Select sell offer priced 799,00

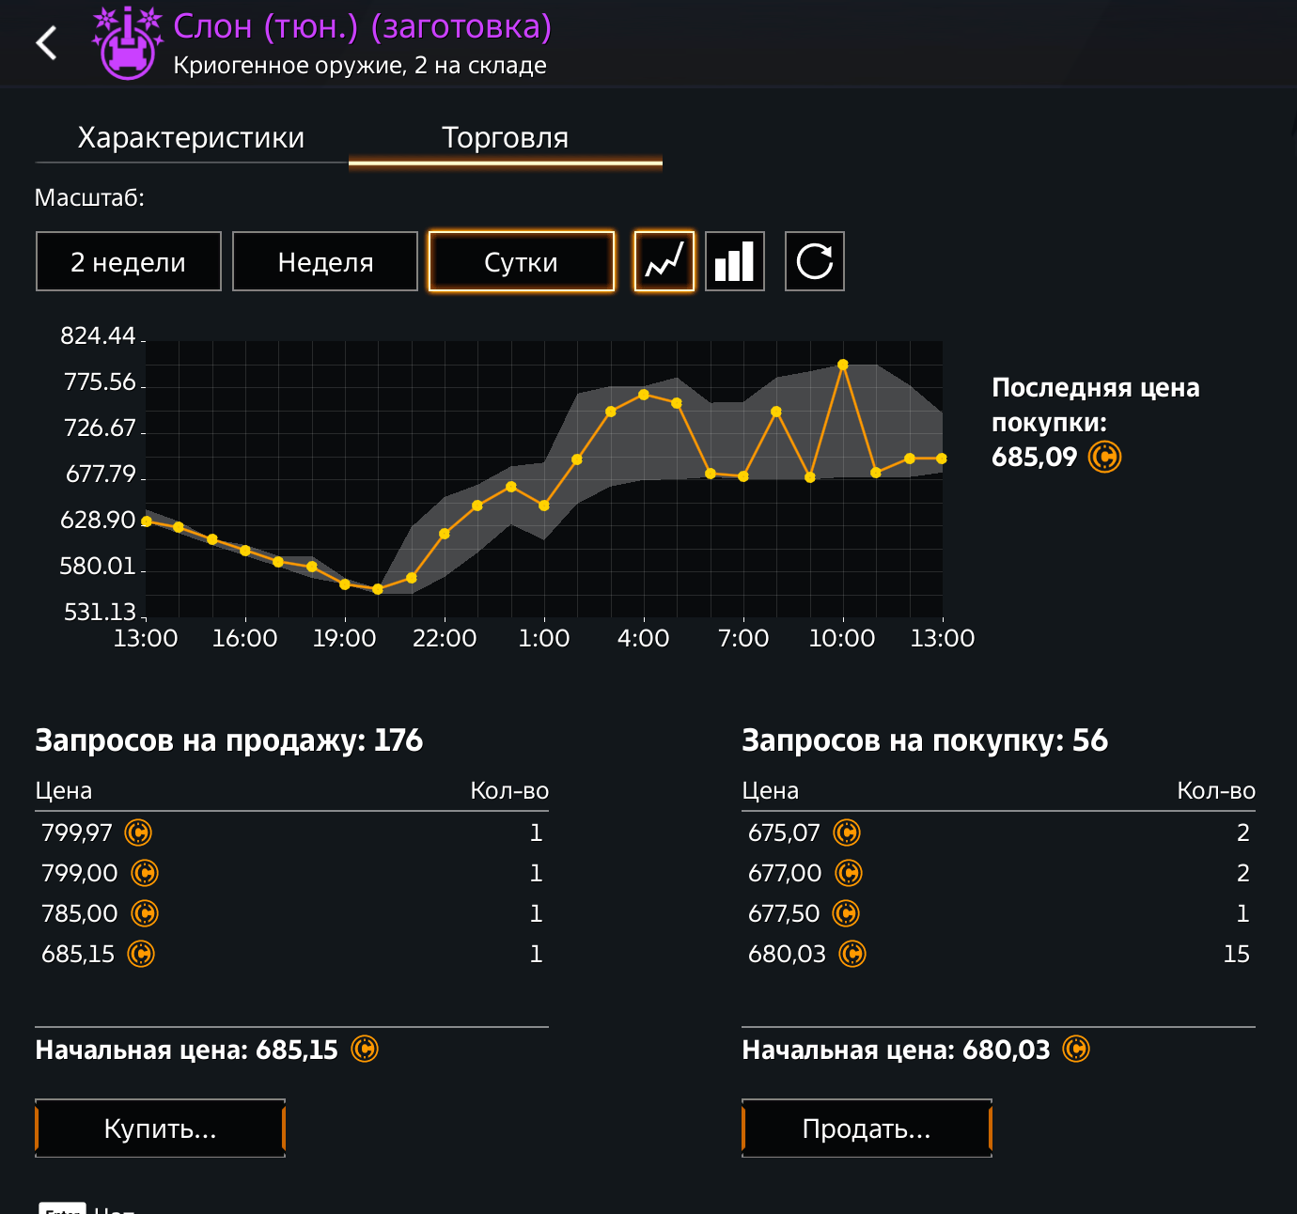291,873
